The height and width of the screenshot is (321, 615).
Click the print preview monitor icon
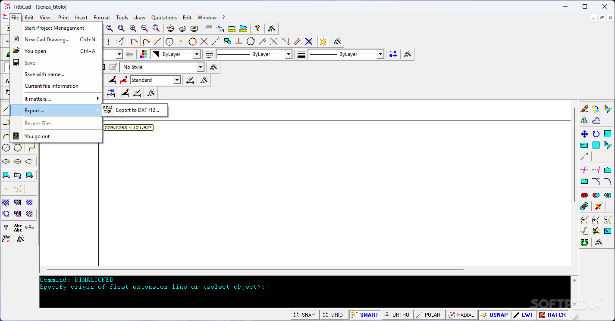pyautogui.click(x=194, y=28)
